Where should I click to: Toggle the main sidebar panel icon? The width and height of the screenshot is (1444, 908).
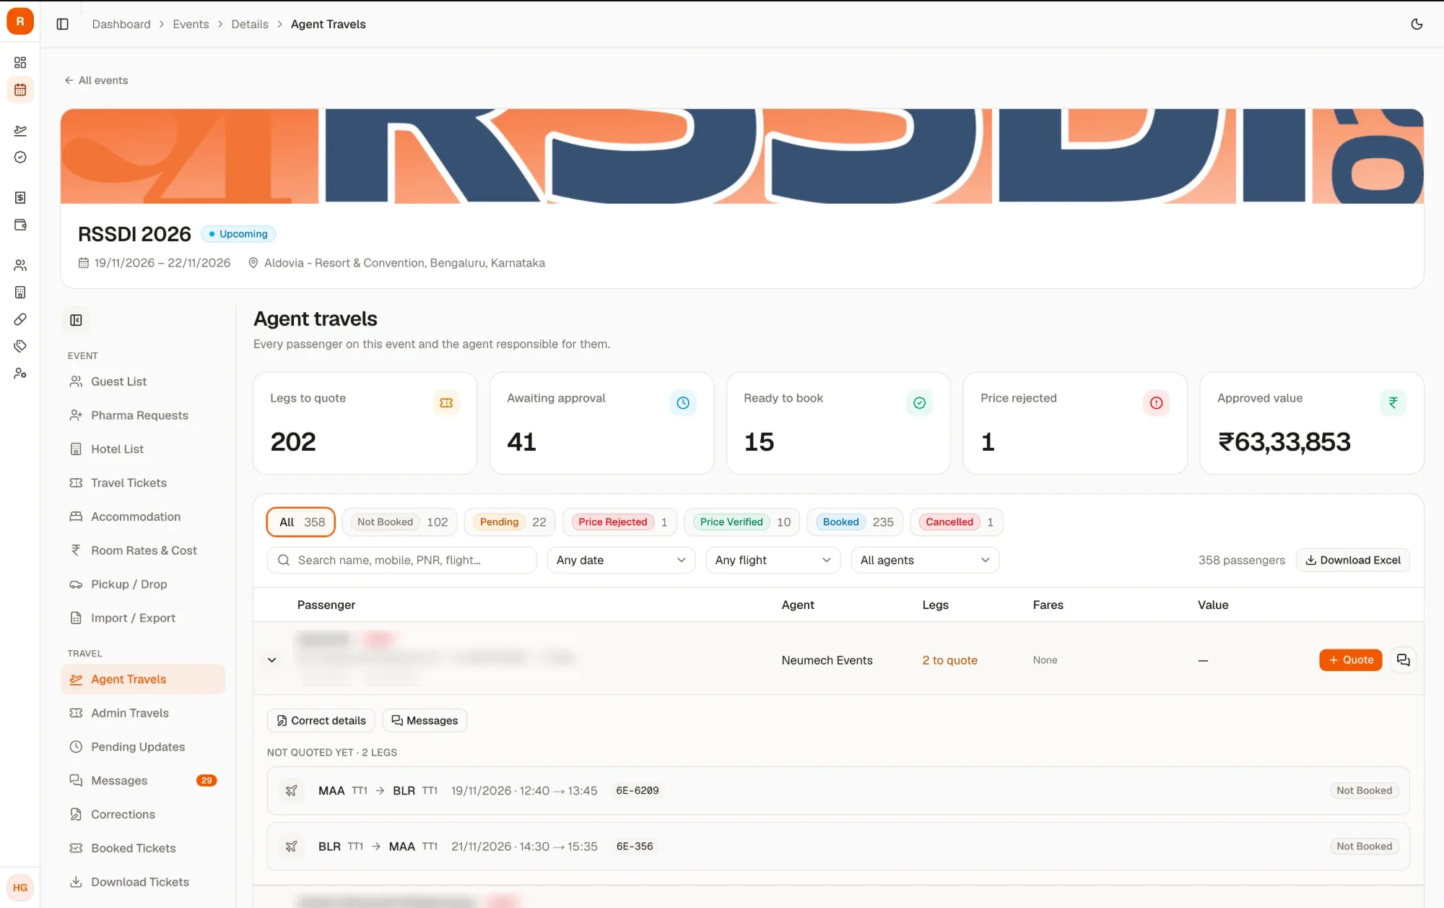(63, 24)
